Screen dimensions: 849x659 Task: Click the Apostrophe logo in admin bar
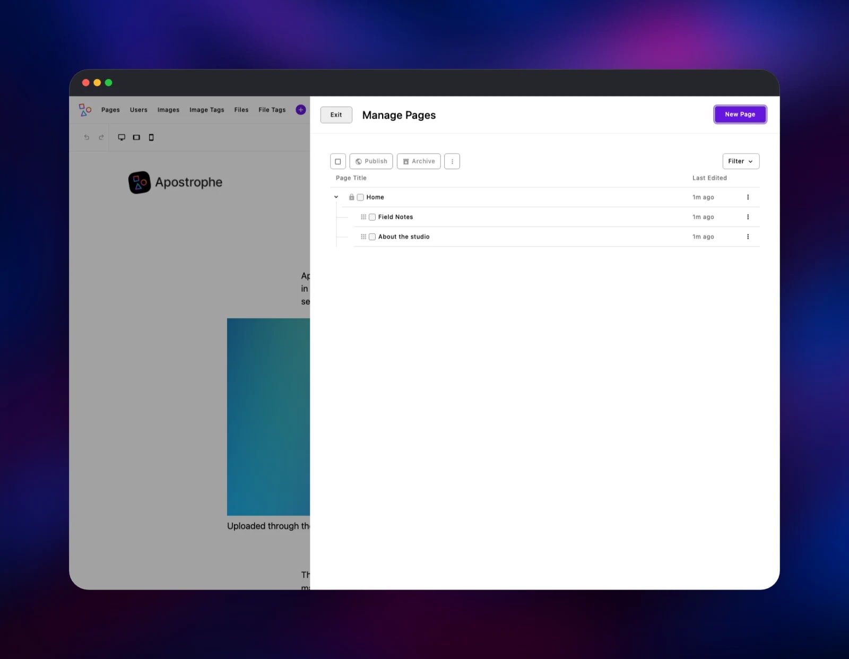pyautogui.click(x=85, y=110)
